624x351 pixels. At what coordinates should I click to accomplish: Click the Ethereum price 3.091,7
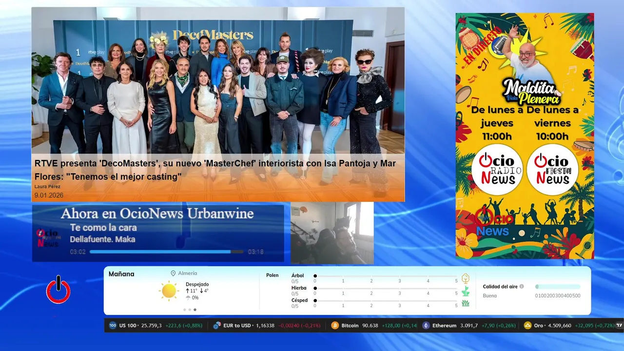click(469, 325)
